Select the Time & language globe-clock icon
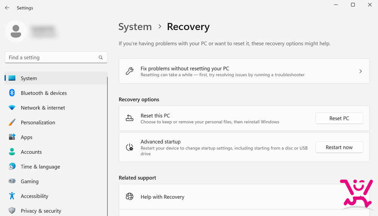Image resolution: width=378 pixels, height=216 pixels. [x=12, y=166]
